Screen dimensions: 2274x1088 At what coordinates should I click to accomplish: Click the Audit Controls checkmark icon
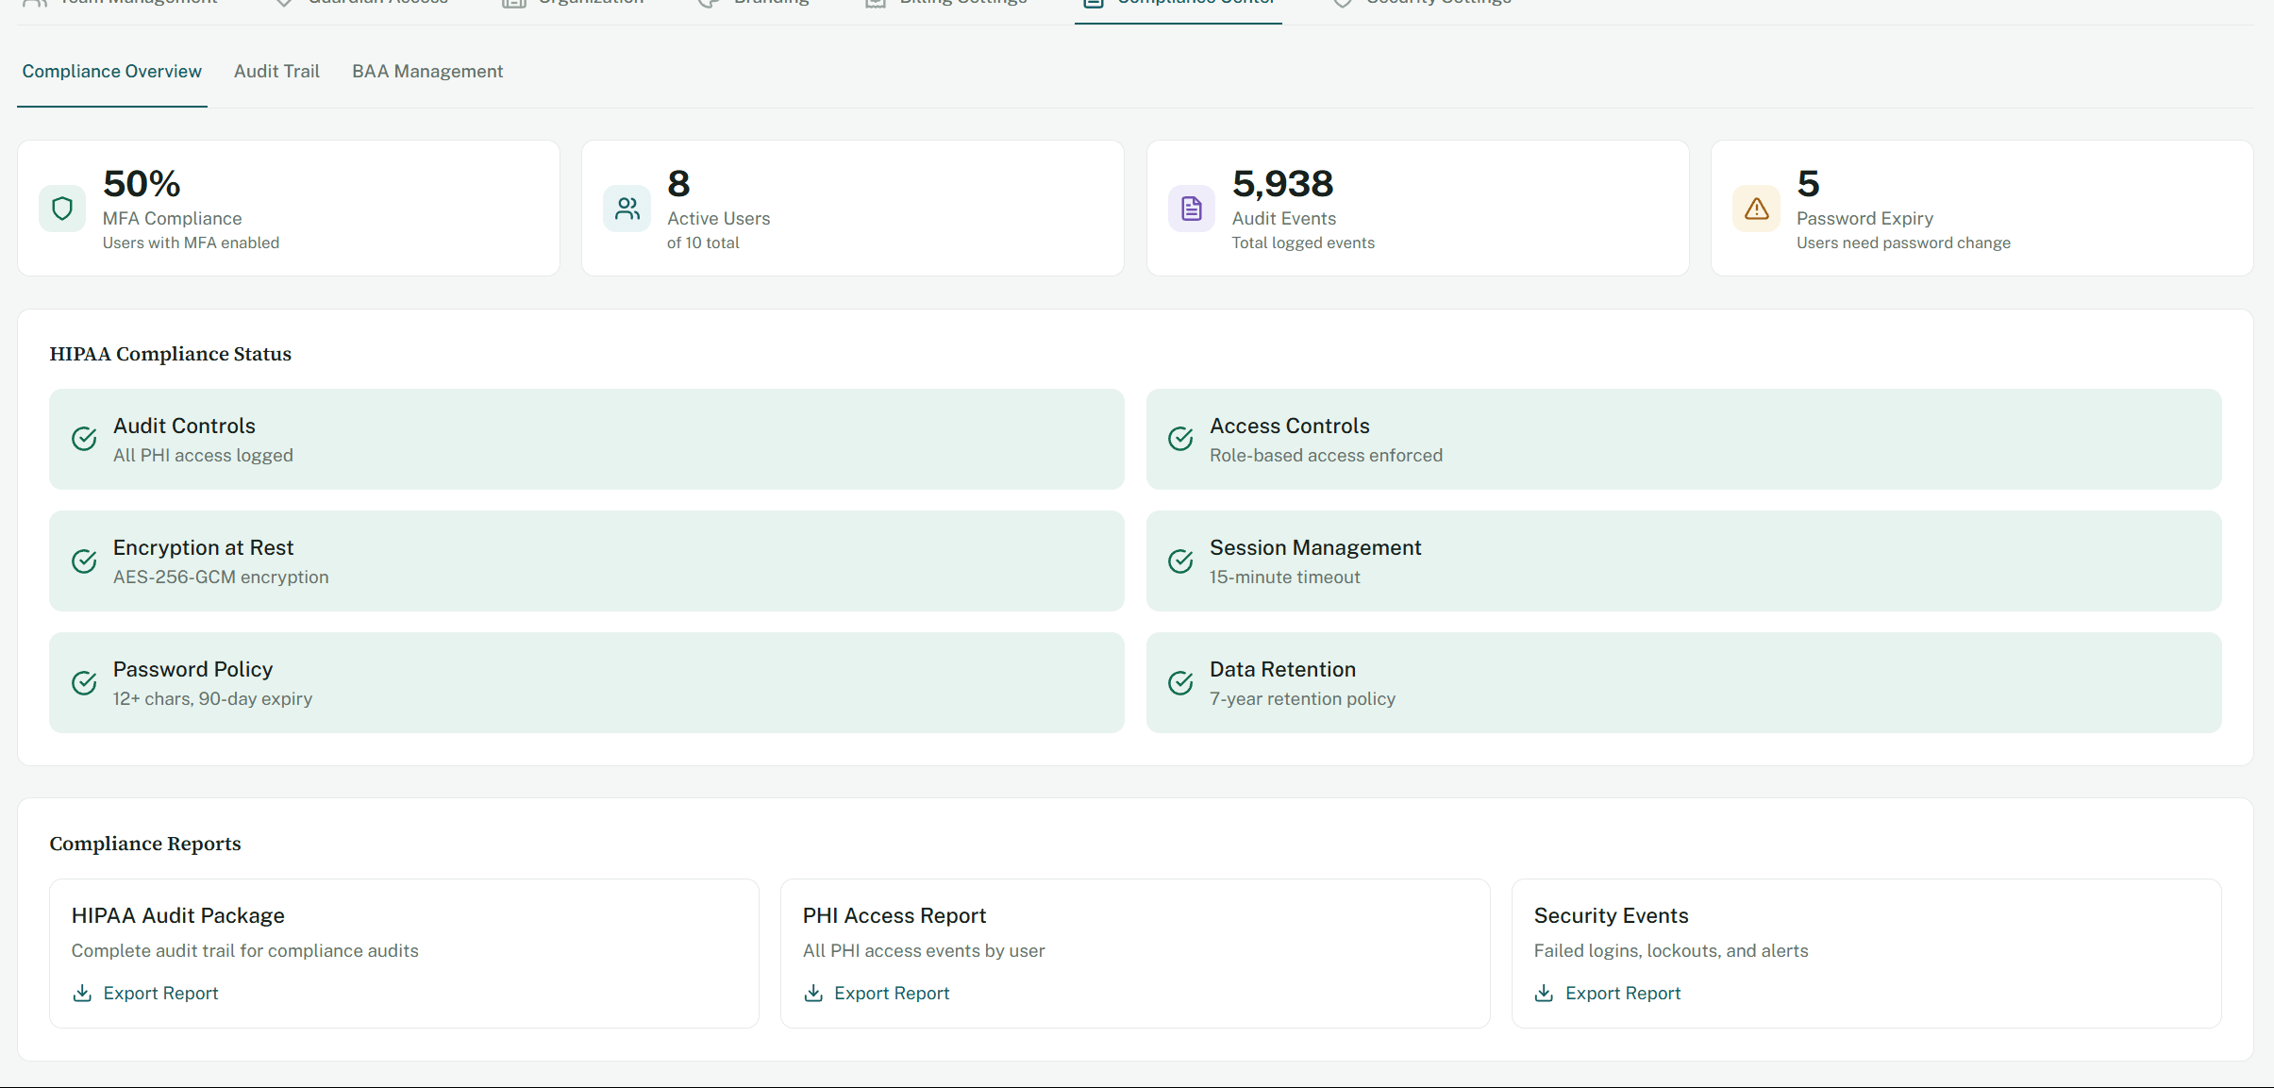click(84, 439)
